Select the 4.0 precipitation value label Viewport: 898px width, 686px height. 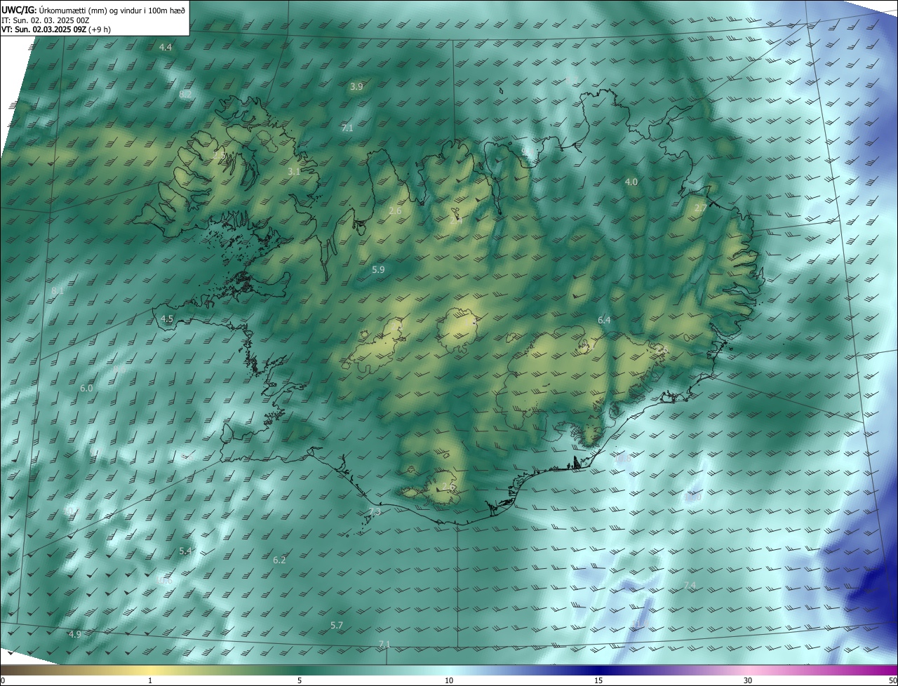[631, 182]
